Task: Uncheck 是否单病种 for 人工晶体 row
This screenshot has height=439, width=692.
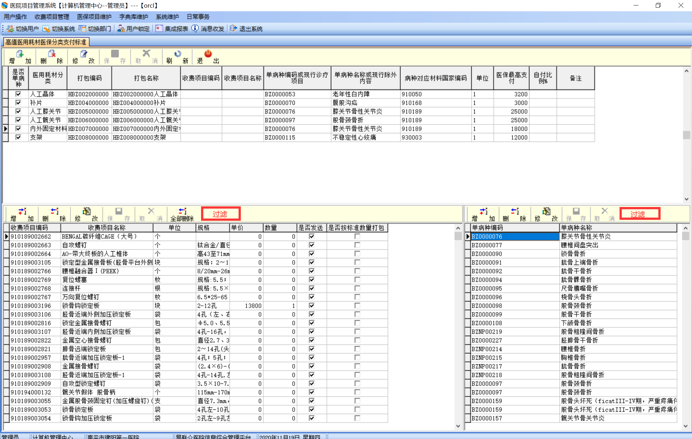Action: (18, 94)
